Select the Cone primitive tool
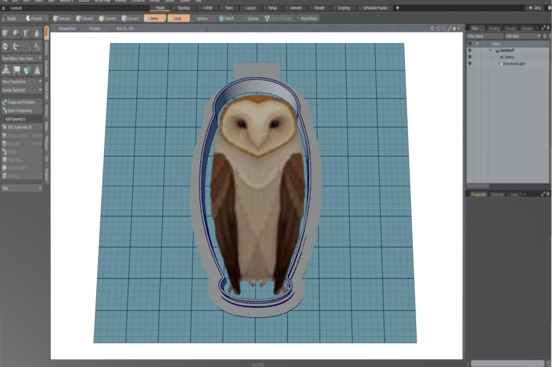The width and height of the screenshot is (552, 367). coord(37,33)
